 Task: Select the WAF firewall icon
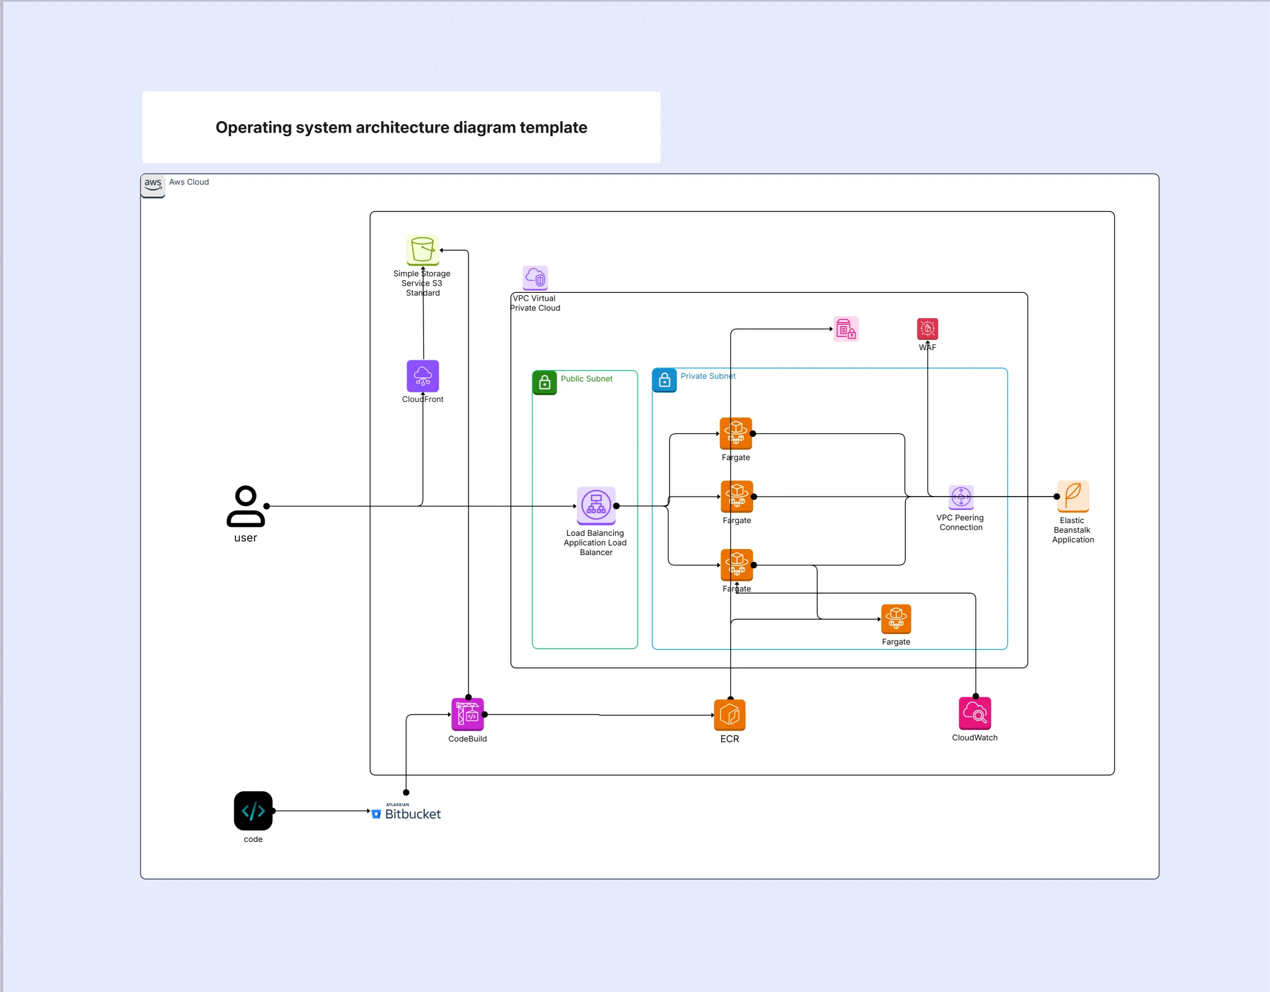pos(927,329)
